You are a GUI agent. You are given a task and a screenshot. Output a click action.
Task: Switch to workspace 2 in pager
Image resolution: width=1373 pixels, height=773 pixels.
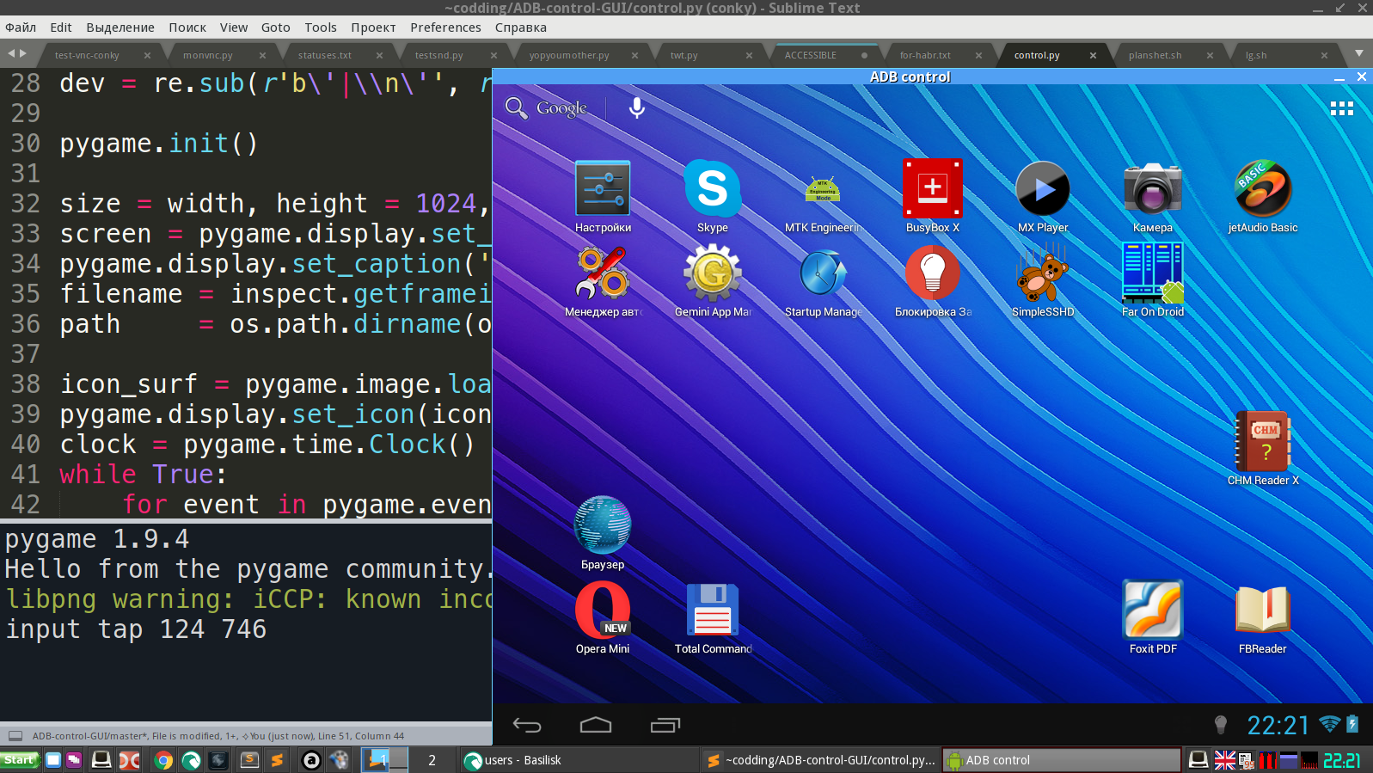click(432, 760)
